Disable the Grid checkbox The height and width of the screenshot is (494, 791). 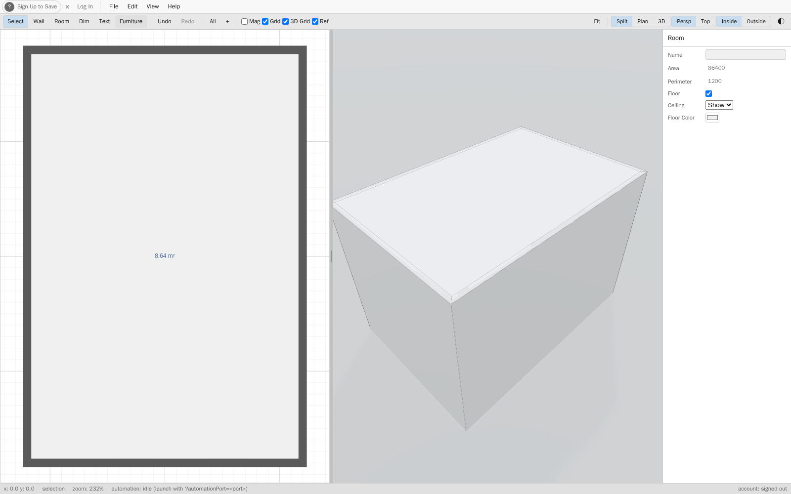point(265,22)
